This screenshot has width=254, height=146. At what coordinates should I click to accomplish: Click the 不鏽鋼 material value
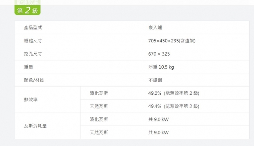155,80
